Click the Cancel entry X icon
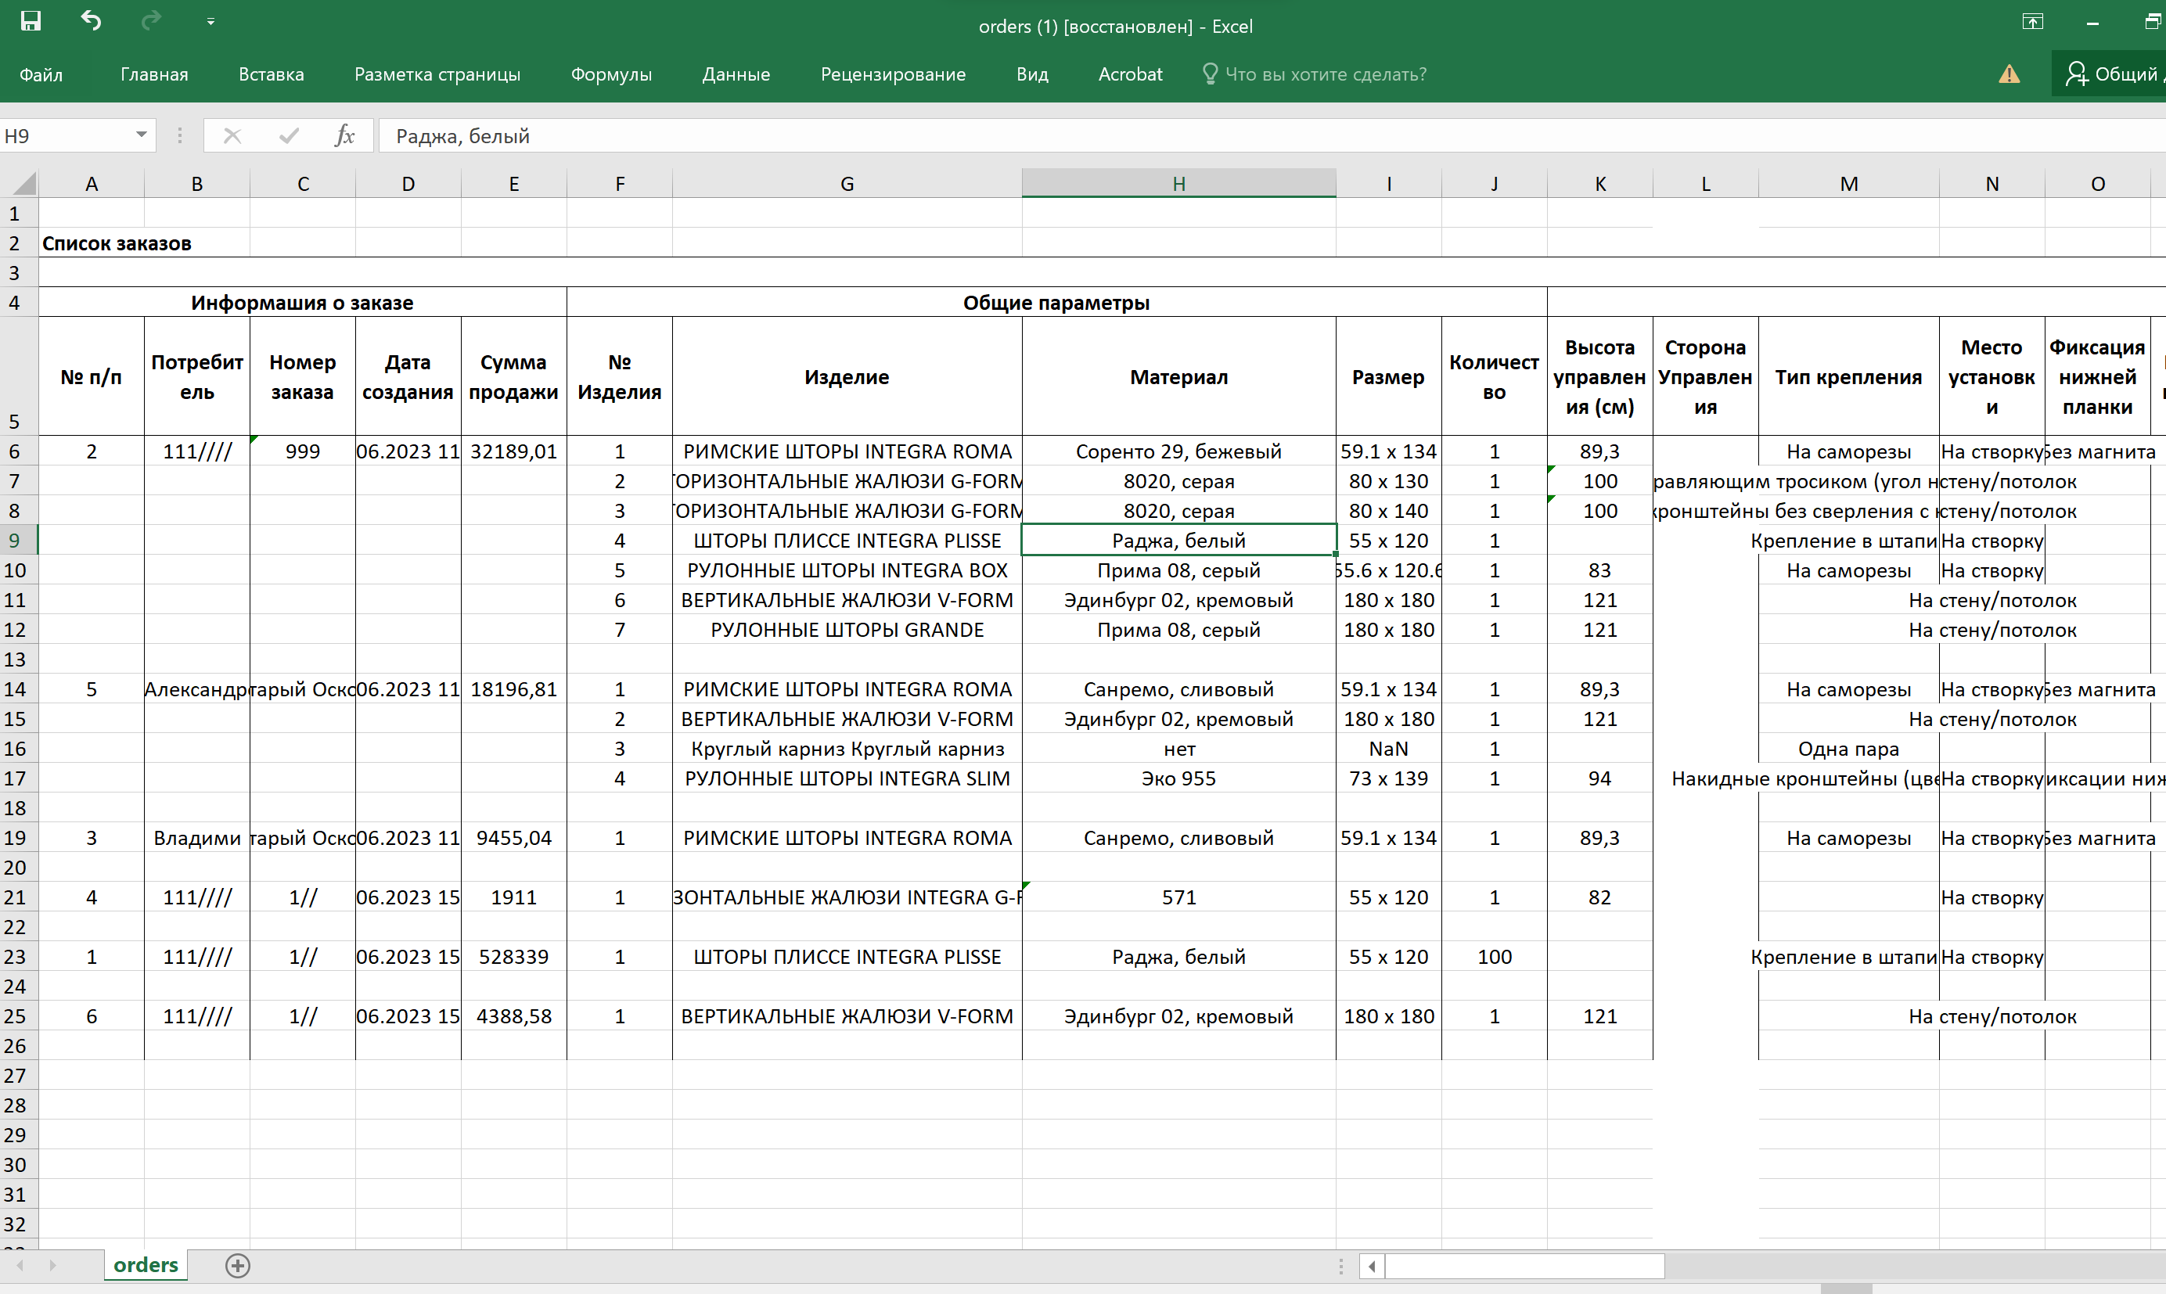 (232, 135)
